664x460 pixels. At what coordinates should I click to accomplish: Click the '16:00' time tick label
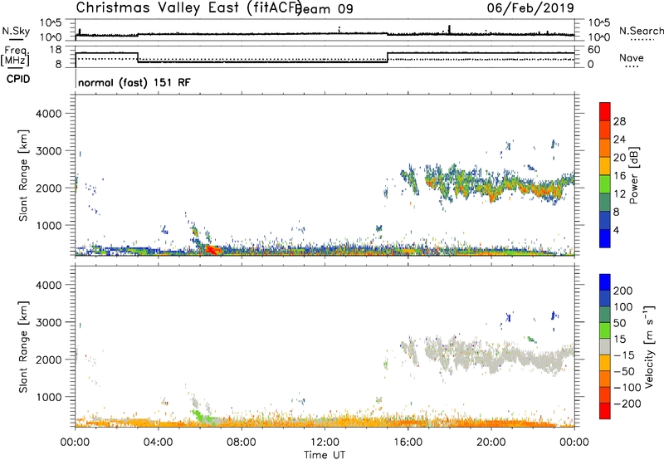pyautogui.click(x=408, y=443)
